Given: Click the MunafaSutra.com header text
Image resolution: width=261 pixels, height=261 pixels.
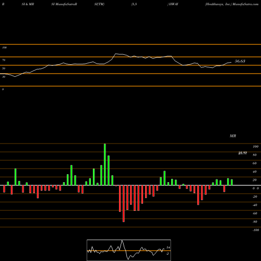Looking at the screenshot, I should (x=245, y=4).
